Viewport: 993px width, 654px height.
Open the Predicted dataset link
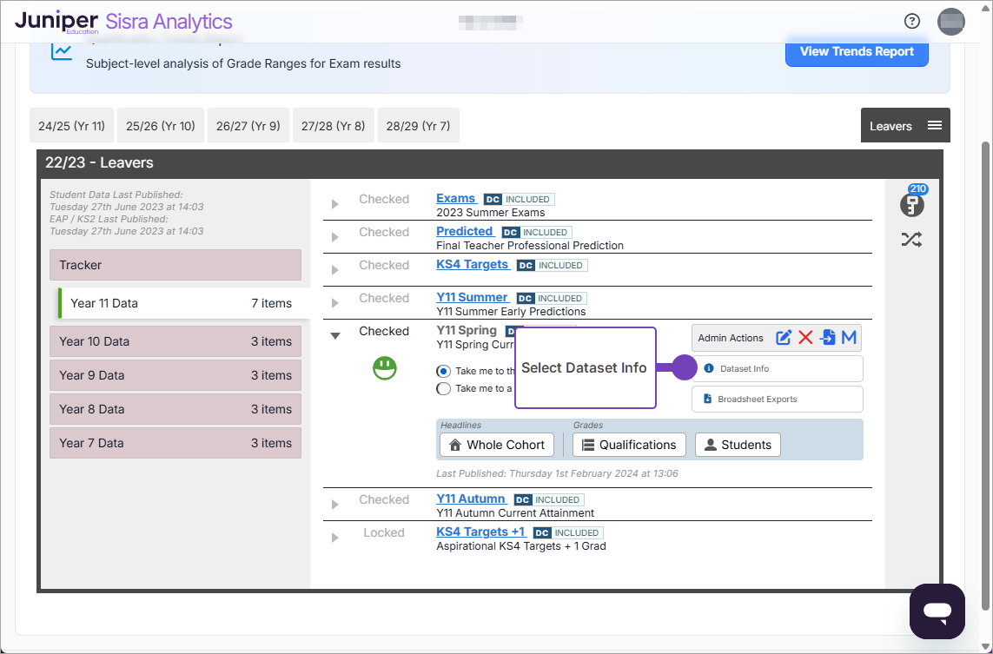click(x=465, y=231)
